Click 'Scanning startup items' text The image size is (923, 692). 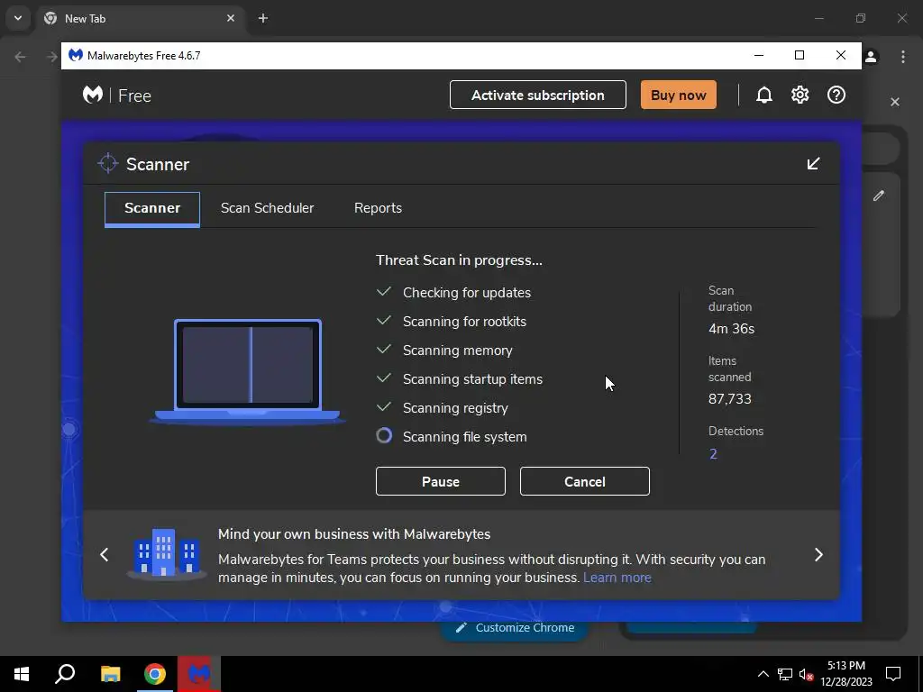click(x=472, y=379)
